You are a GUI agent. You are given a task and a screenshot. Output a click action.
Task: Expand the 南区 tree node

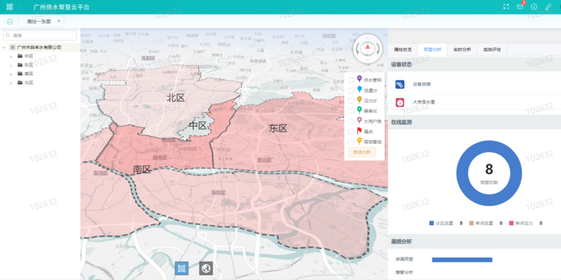(x=11, y=74)
